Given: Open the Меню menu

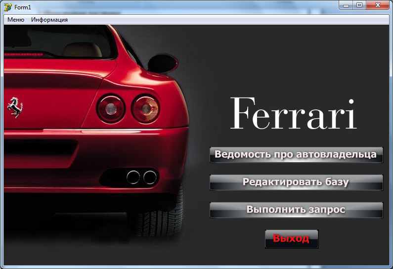Looking at the screenshot, I should (16, 20).
